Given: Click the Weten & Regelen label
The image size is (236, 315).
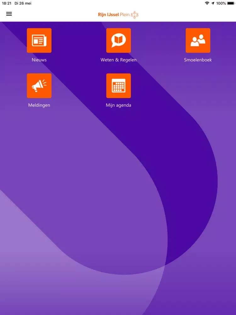Looking at the screenshot, I should 118,60.
